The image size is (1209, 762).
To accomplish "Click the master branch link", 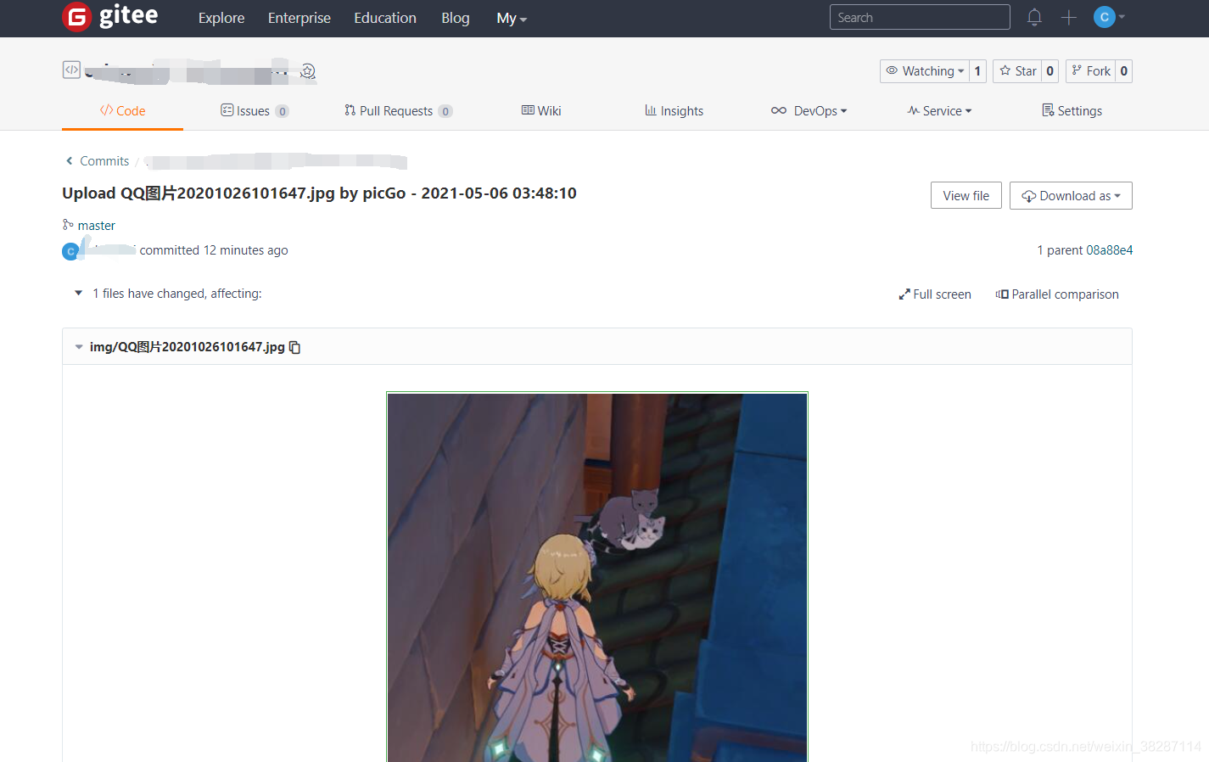I will point(96,226).
